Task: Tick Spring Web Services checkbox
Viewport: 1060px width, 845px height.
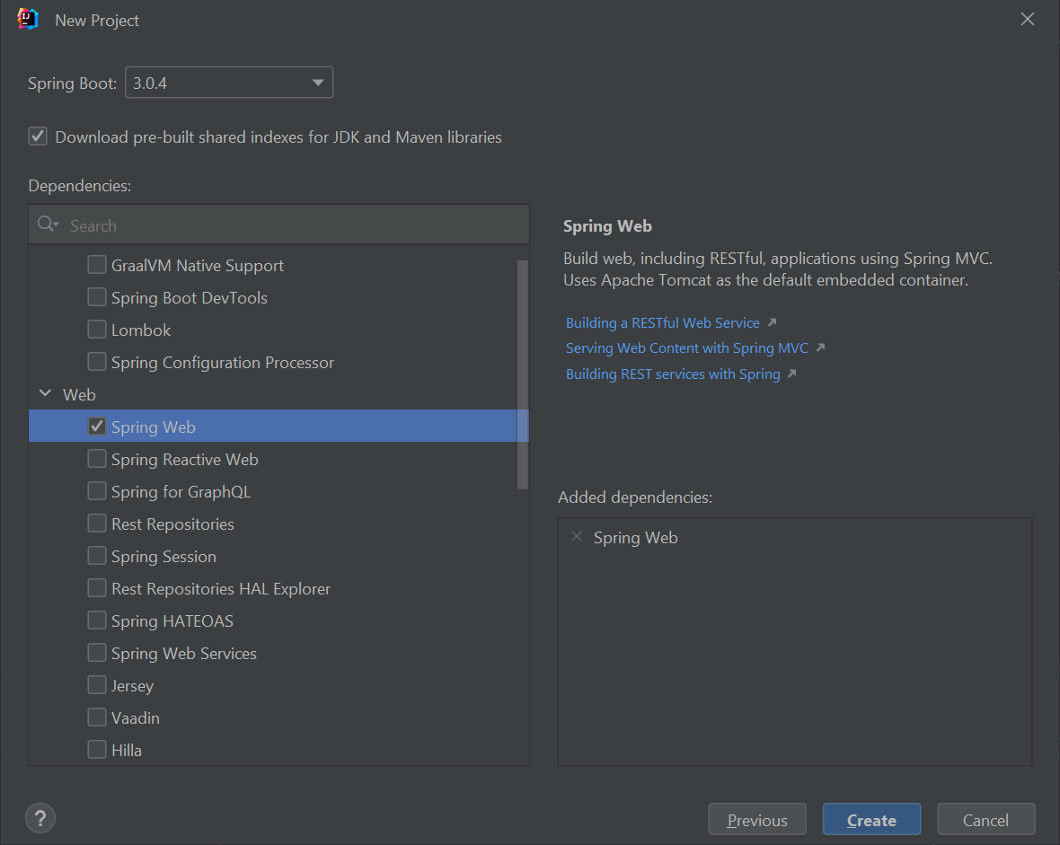Action: 97,652
